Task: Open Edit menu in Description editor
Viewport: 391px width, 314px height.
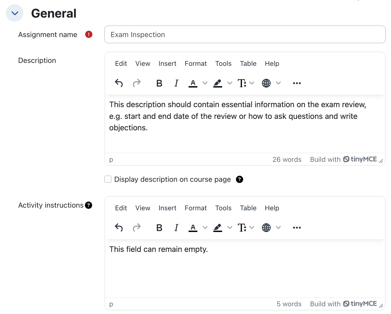Action: click(121, 63)
